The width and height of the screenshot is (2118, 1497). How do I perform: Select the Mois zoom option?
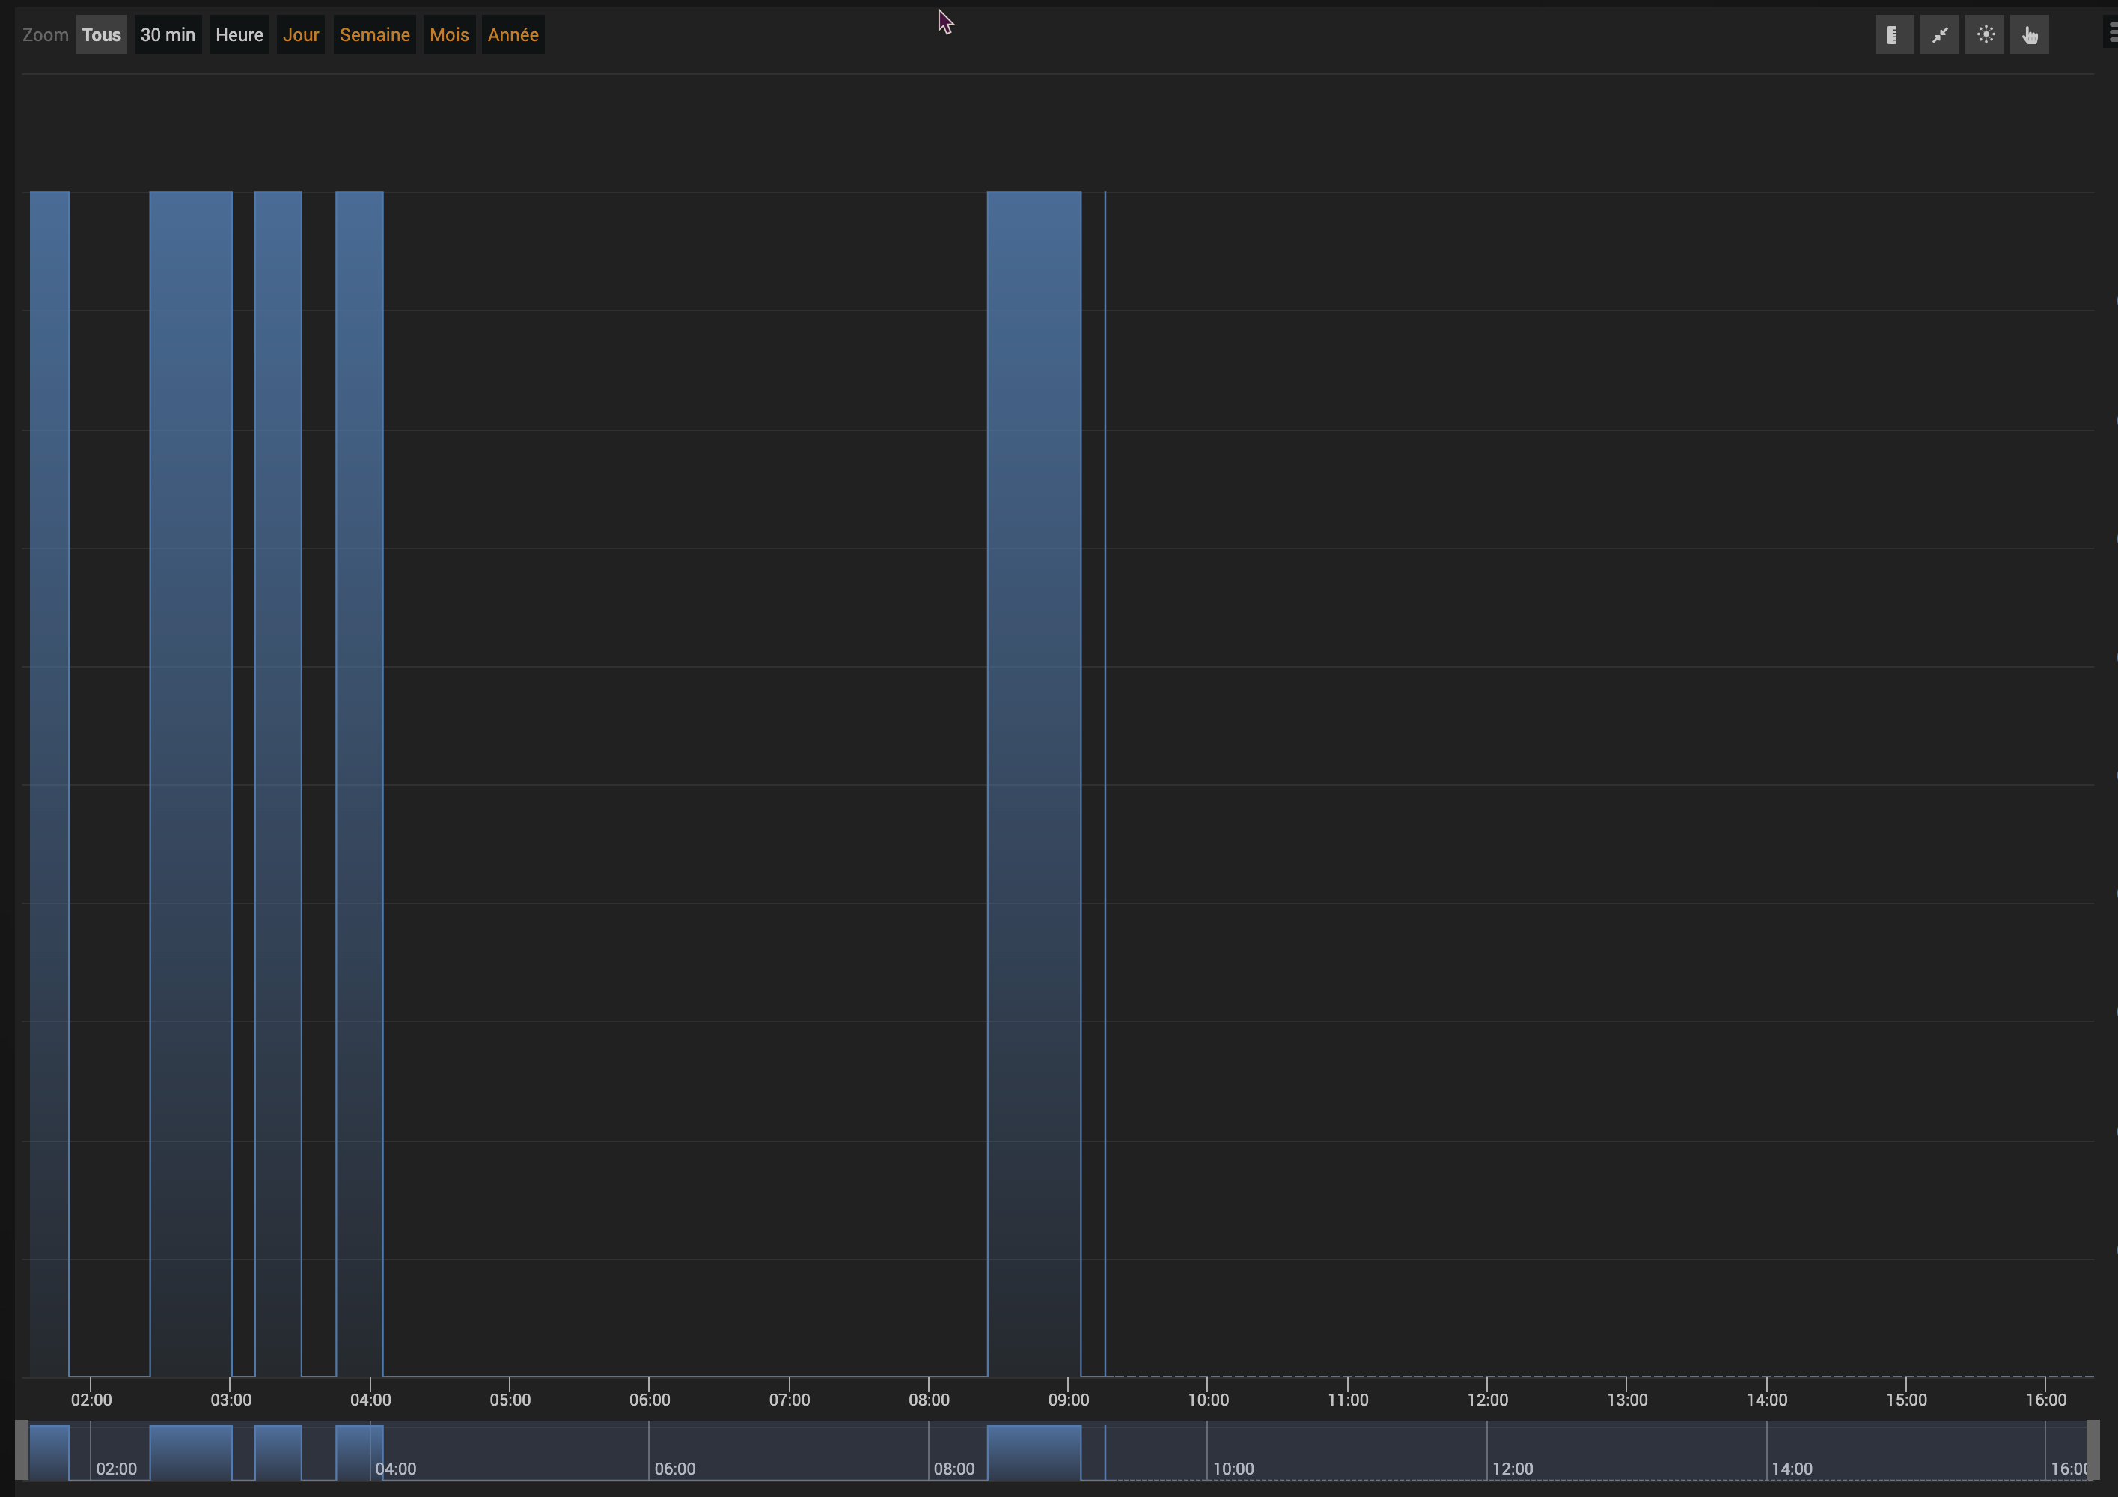click(449, 35)
